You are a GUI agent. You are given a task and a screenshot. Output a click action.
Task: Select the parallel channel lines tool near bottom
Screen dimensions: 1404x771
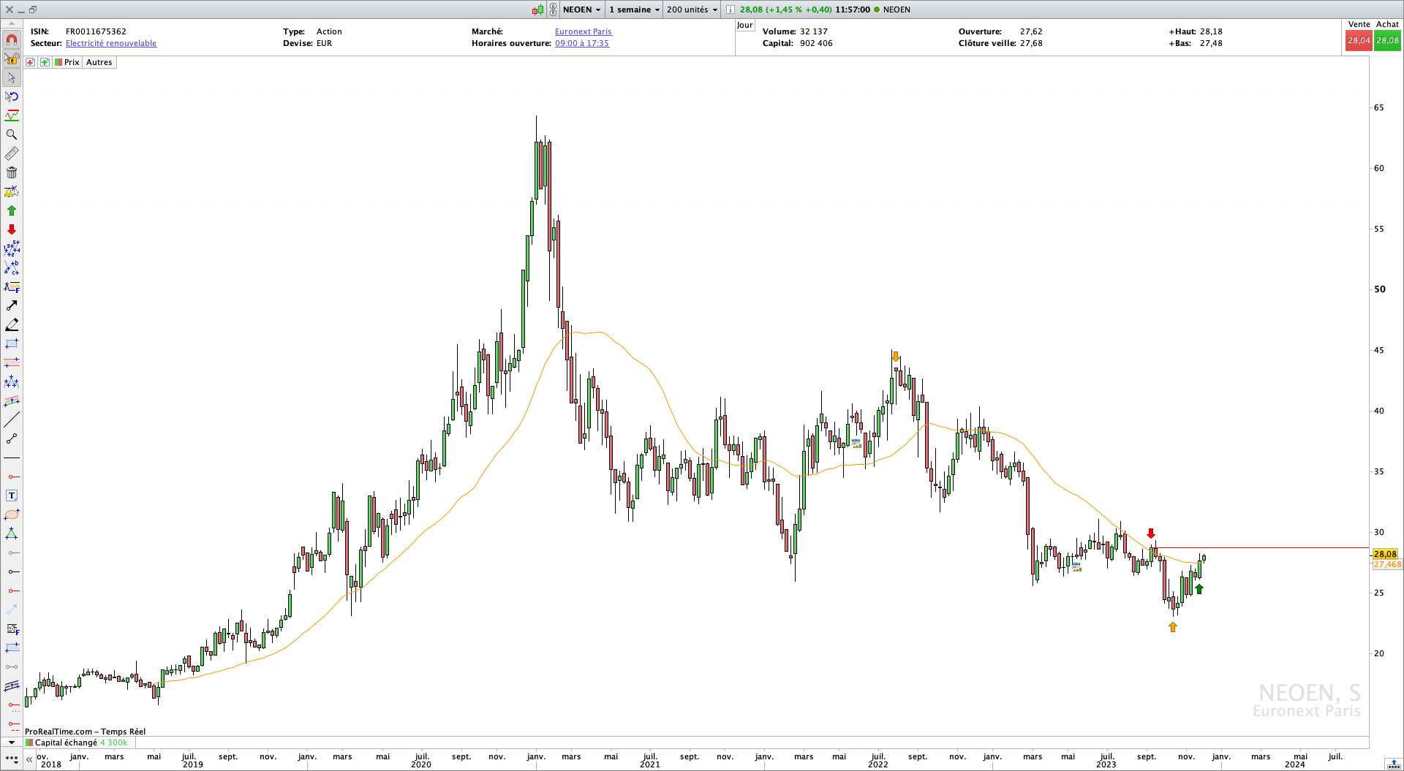pos(12,685)
